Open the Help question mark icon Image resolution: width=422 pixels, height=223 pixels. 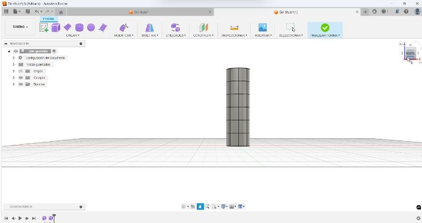(x=406, y=12)
